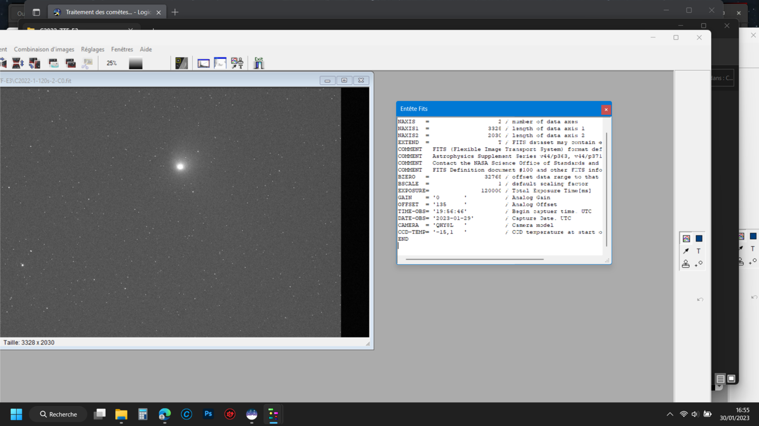The width and height of the screenshot is (759, 426).
Task: Click the dark red image stack toolbar icon
Action: [x=70, y=63]
